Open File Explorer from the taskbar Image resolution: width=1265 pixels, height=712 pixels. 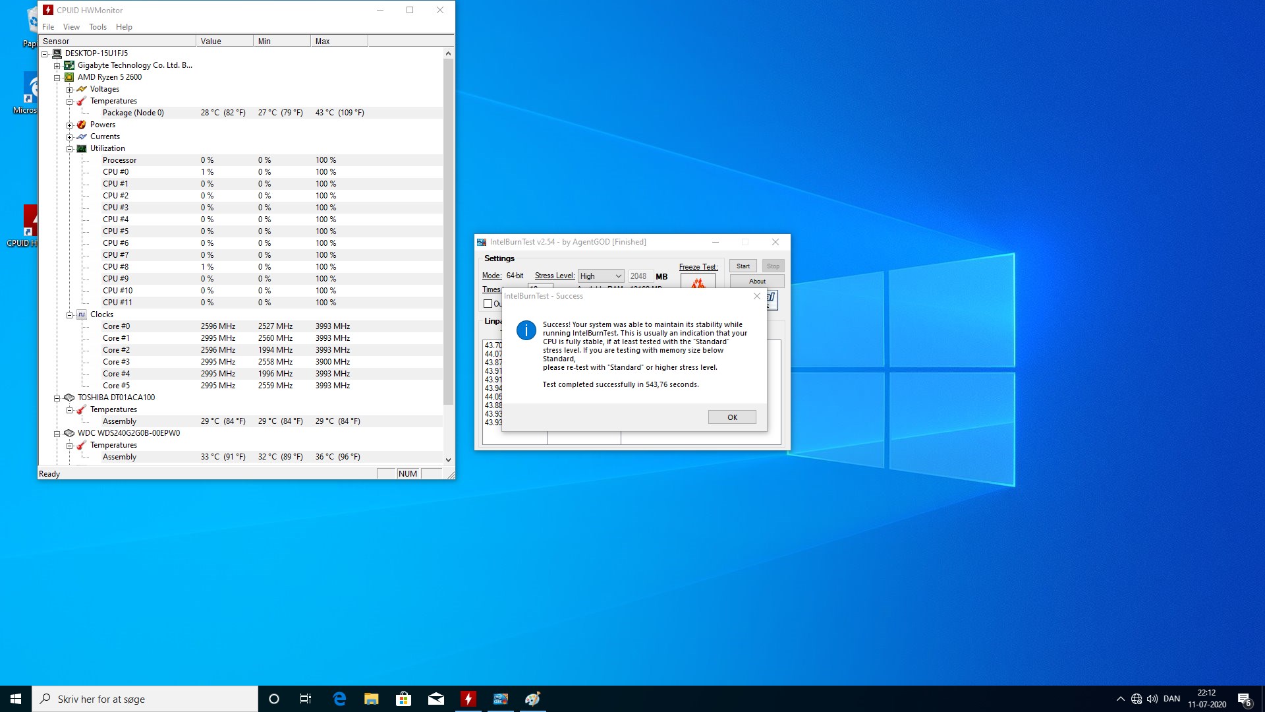coord(372,699)
